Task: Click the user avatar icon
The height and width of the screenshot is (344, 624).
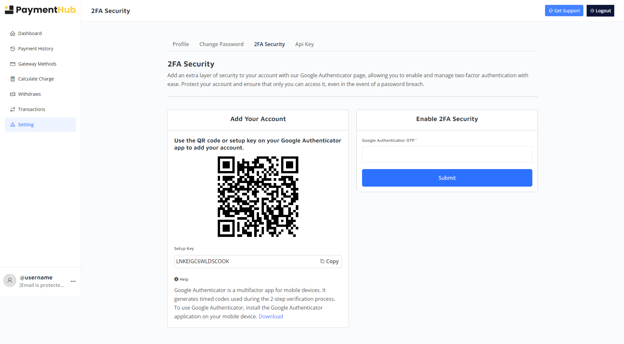Action: click(10, 280)
